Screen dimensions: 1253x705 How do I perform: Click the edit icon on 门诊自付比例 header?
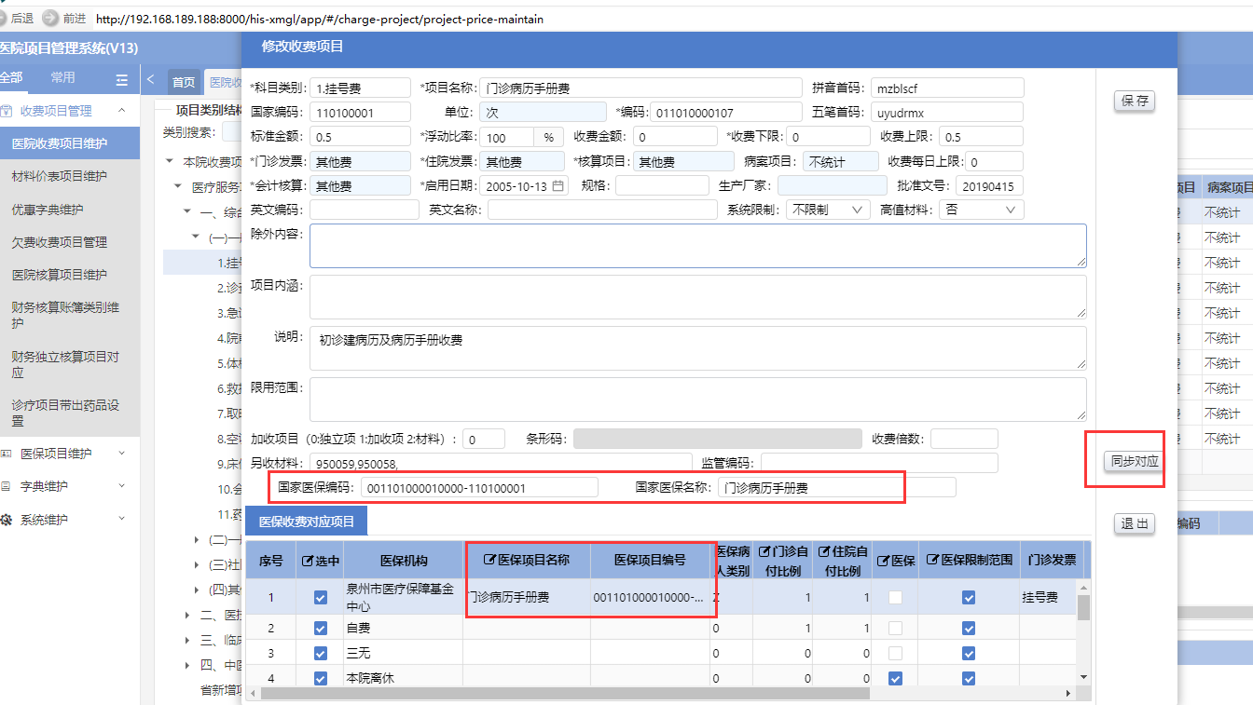point(764,552)
